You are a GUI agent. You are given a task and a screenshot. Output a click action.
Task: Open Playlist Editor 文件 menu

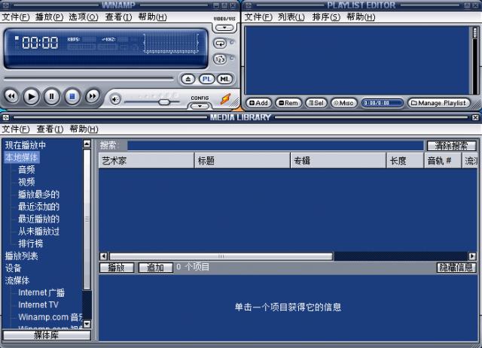click(x=258, y=17)
